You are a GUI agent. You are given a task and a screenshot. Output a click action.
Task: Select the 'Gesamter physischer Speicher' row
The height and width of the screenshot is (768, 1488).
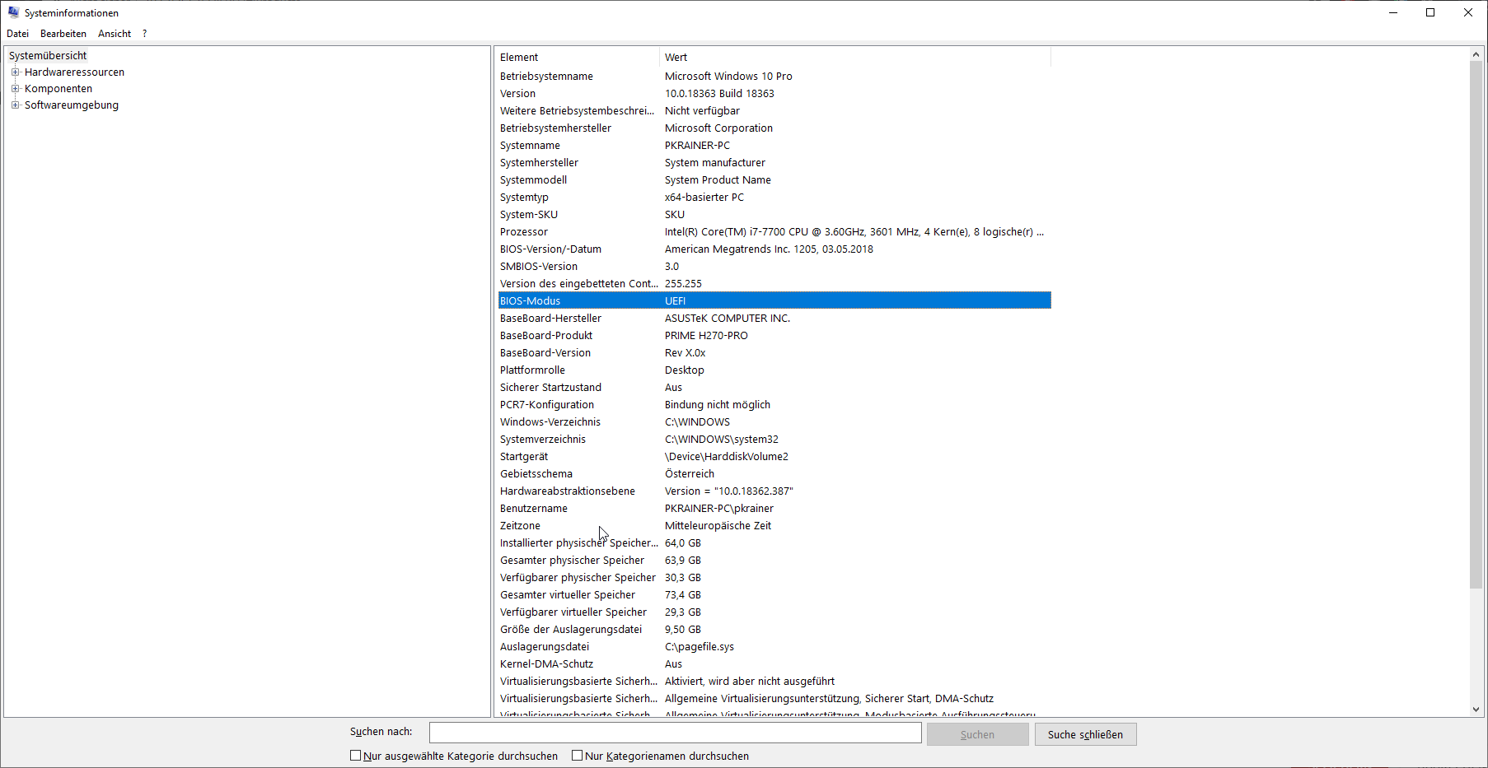774,561
